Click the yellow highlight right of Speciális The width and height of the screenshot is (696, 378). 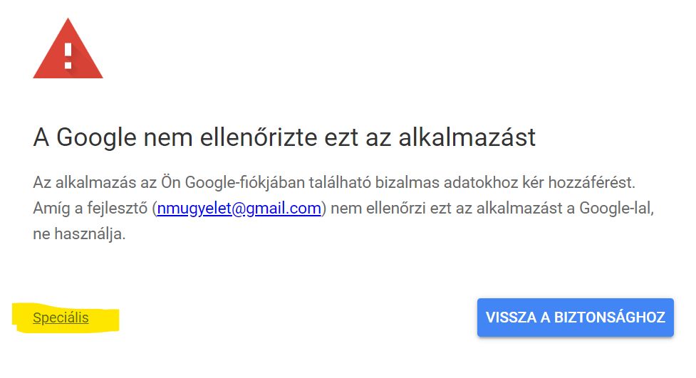[105, 319]
